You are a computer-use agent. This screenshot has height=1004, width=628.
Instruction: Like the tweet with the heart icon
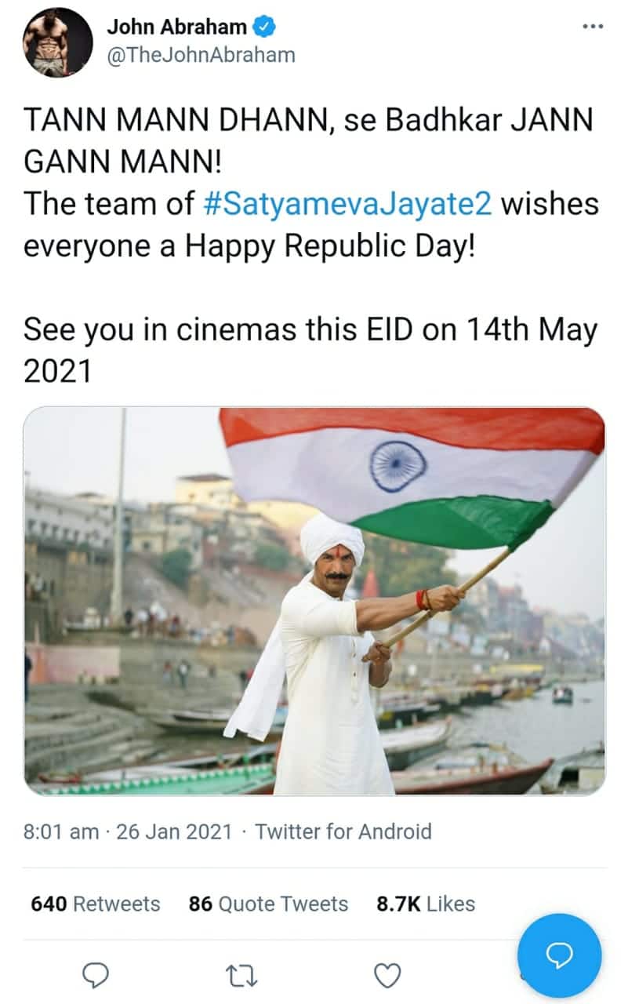click(x=387, y=977)
